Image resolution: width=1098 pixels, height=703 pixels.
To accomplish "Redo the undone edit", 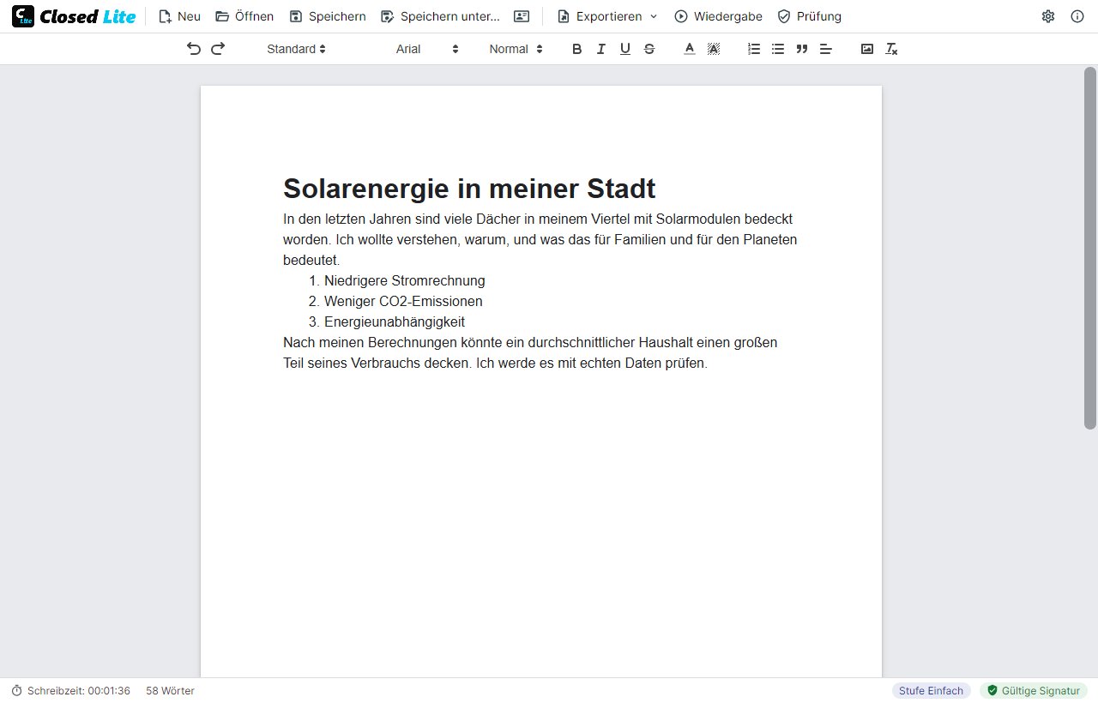I will click(218, 49).
